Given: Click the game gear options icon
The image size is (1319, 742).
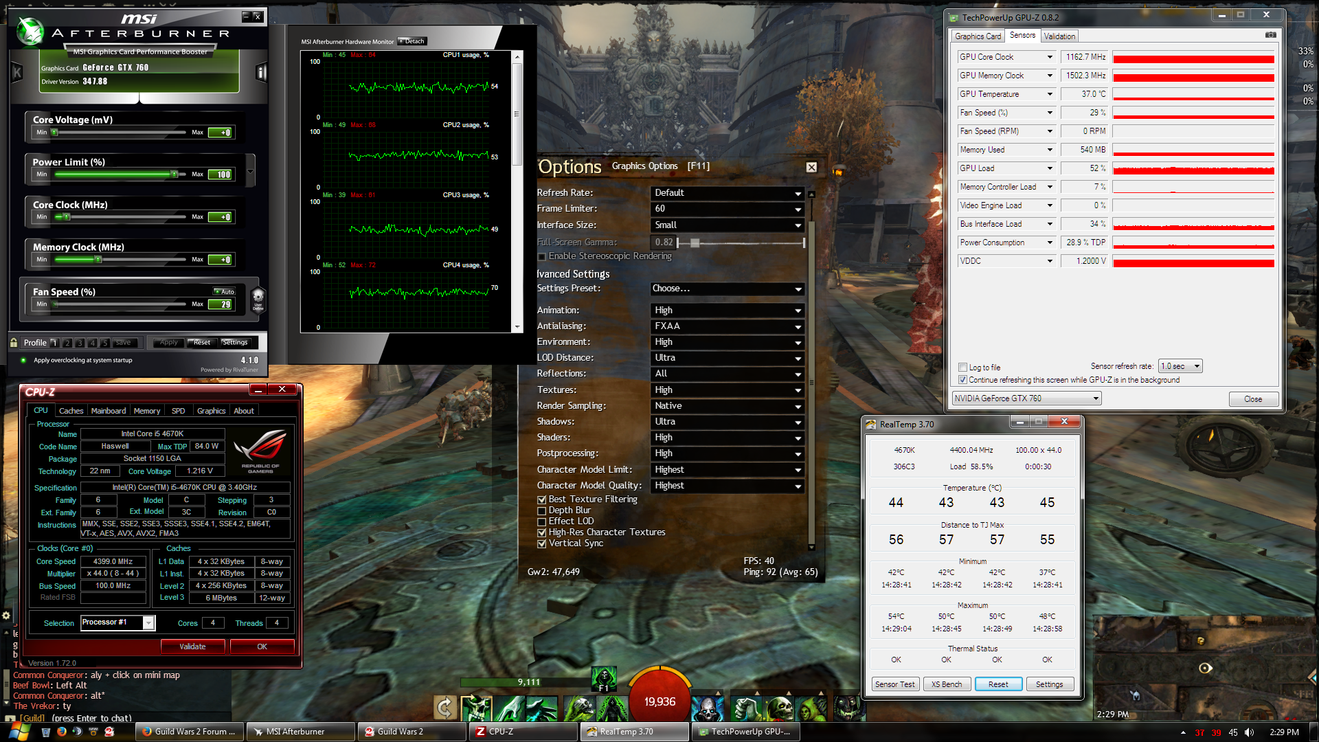Looking at the screenshot, I should (5, 616).
